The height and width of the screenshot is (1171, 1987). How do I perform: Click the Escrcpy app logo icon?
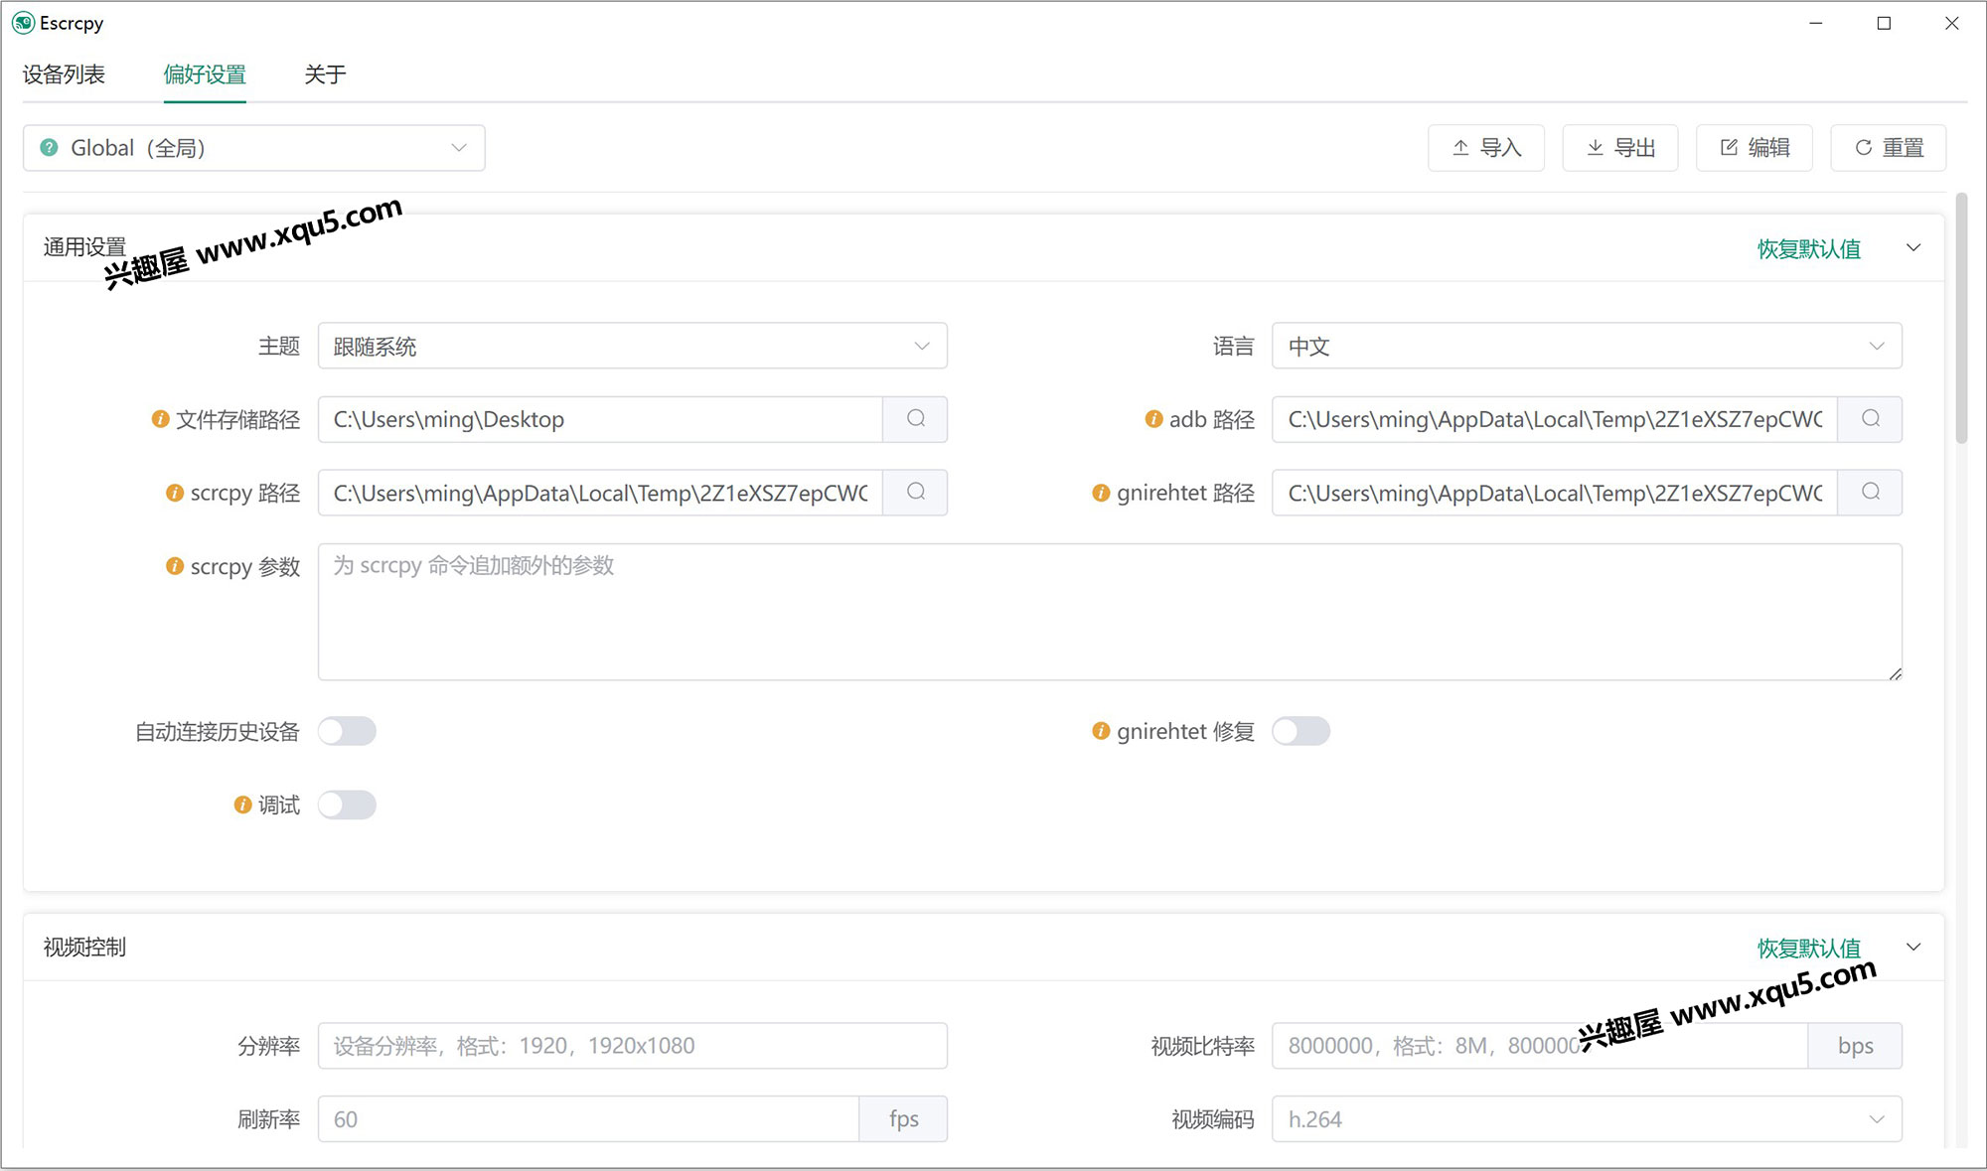click(x=23, y=23)
